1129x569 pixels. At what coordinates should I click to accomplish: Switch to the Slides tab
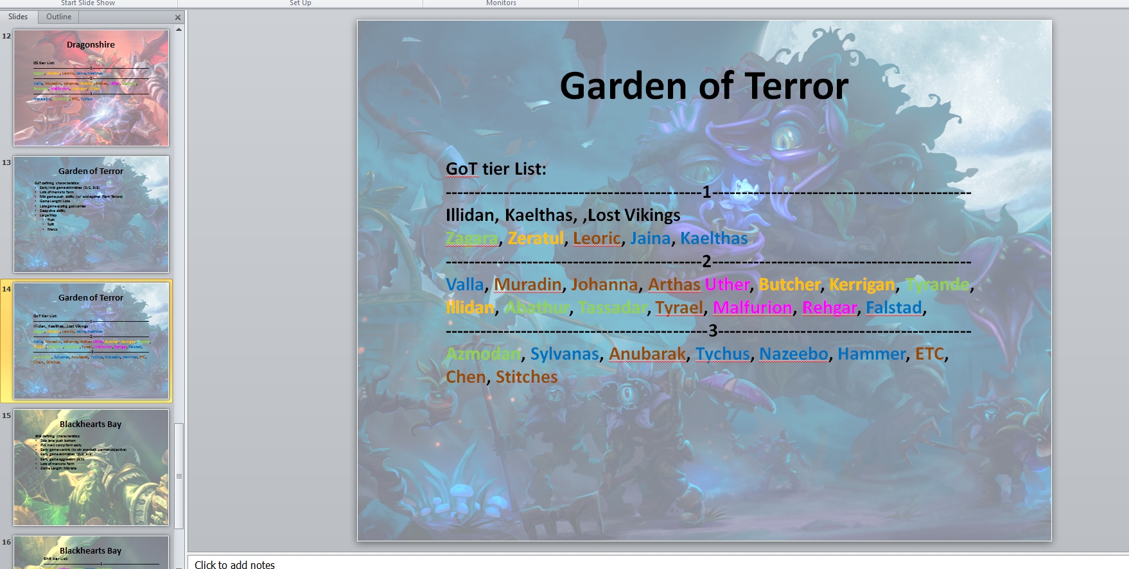pos(19,17)
